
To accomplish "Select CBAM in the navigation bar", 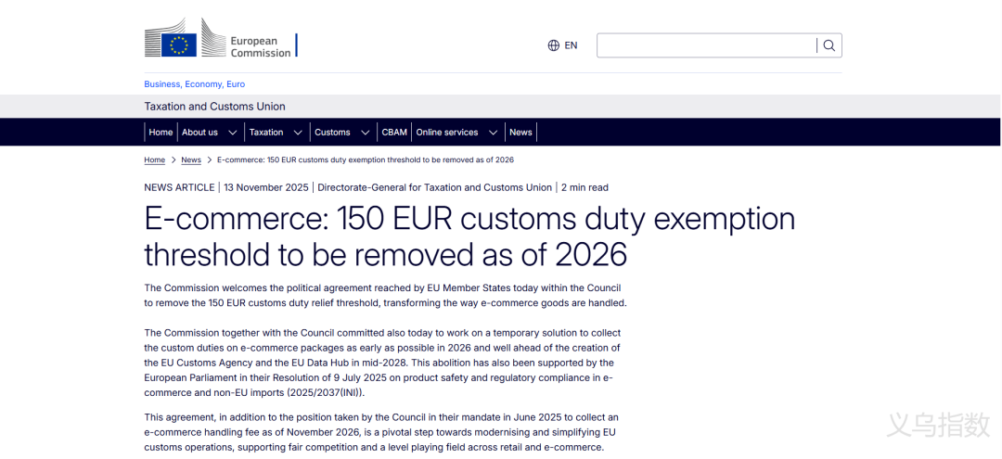I will 394,133.
